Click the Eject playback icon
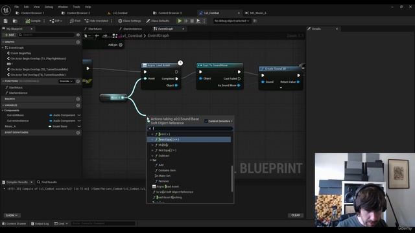Image resolution: width=415 pixels, height=233 pixels. point(198,21)
